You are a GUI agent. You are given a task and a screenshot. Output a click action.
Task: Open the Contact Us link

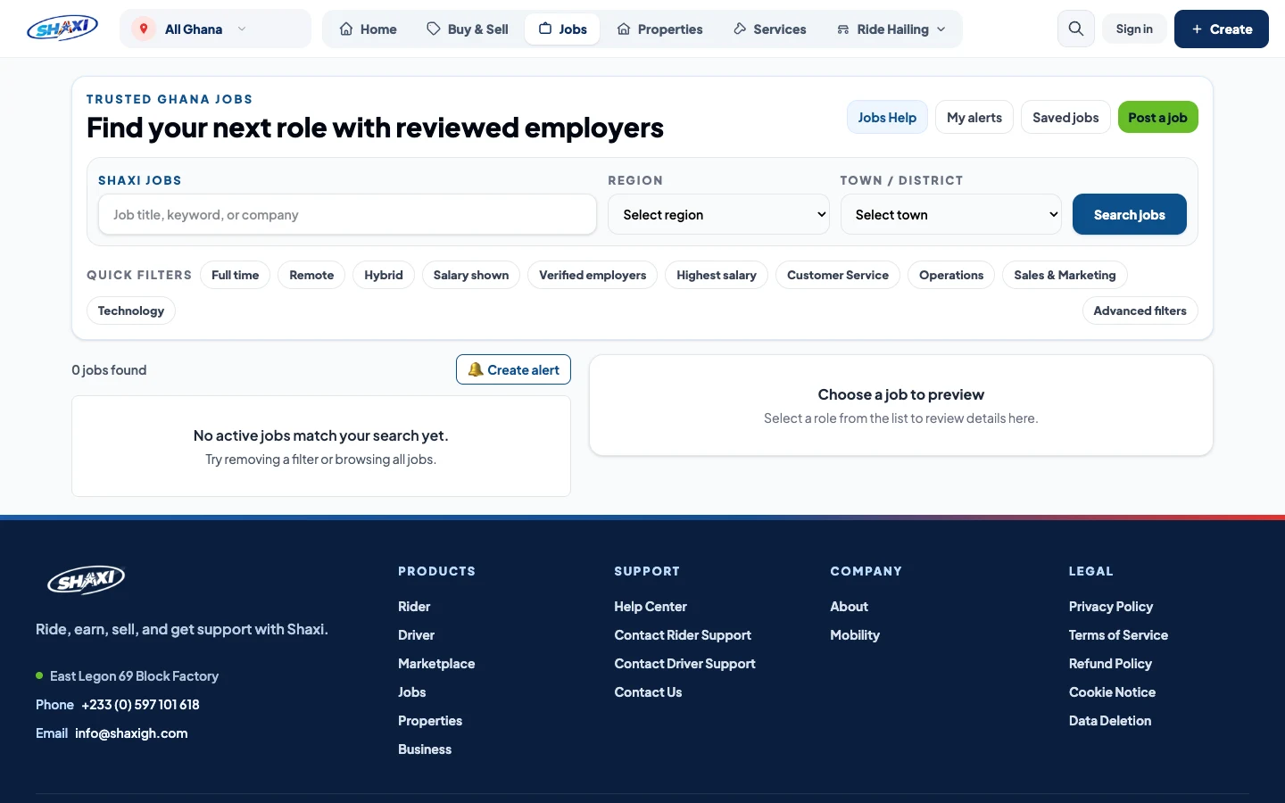click(648, 692)
